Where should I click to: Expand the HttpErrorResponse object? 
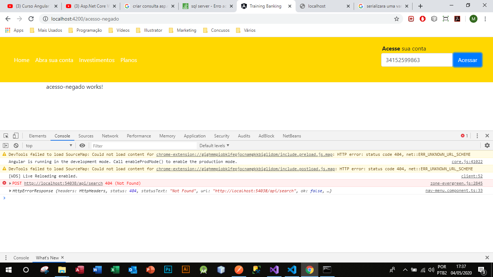10,190
